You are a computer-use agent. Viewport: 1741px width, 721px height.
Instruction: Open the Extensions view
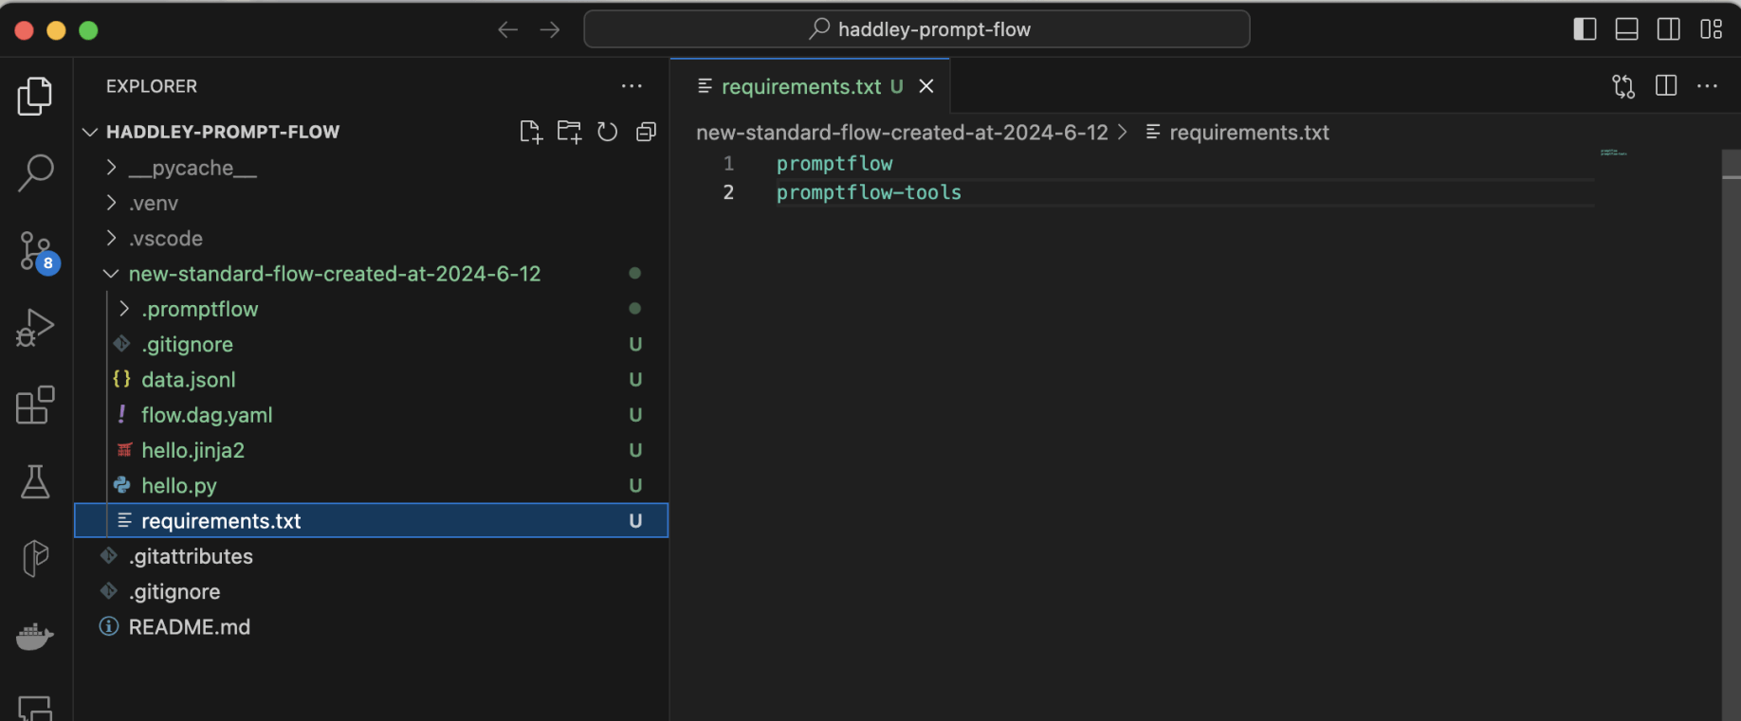36,406
